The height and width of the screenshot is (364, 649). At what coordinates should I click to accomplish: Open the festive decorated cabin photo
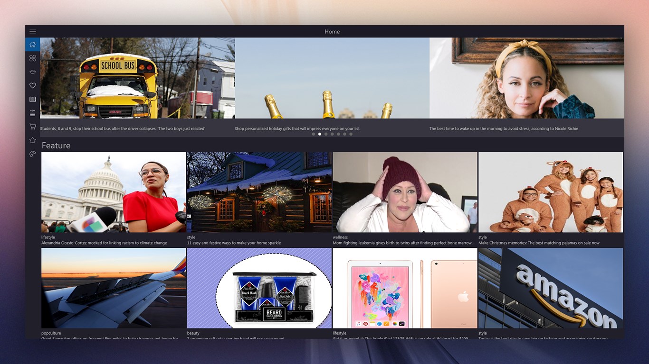click(259, 192)
